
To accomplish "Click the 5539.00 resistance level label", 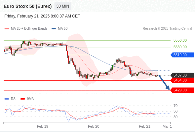I will point(180,47).
